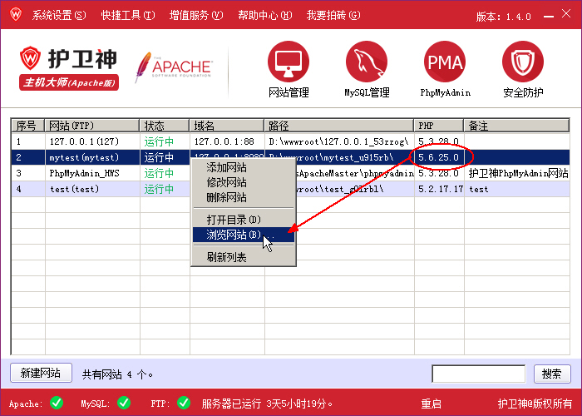Sort by the 备注 column header

(x=516, y=126)
